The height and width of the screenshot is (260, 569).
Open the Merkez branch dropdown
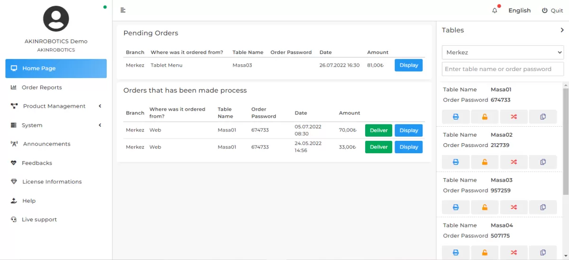pyautogui.click(x=503, y=52)
